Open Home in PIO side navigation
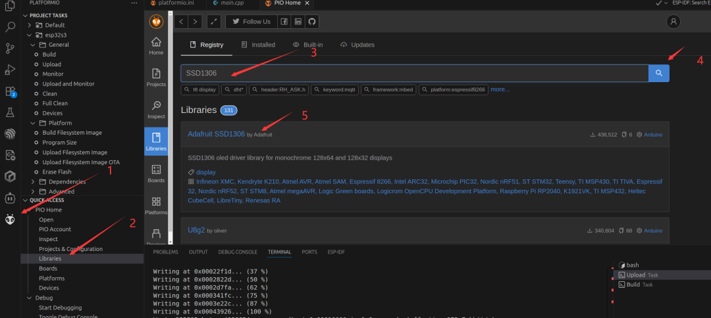This screenshot has width=711, height=318. [156, 46]
